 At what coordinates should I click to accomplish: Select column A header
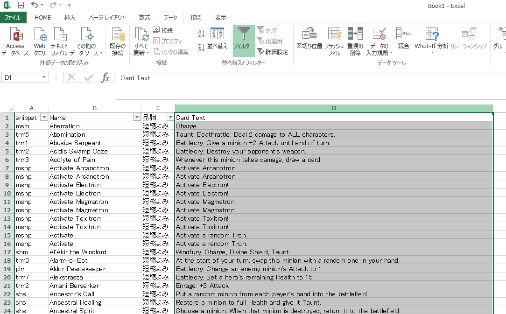click(x=31, y=108)
